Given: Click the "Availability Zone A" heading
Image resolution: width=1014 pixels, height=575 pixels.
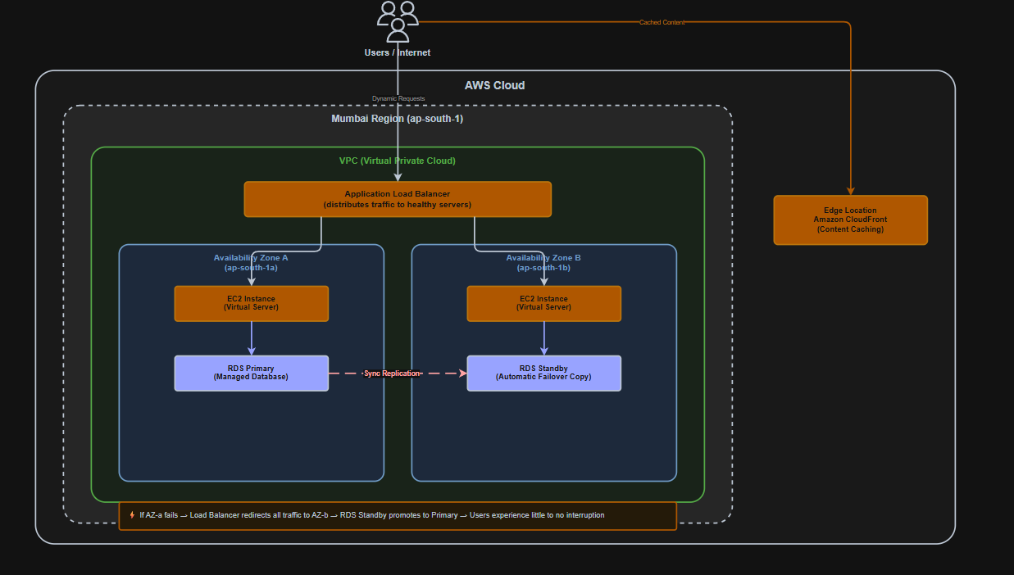Looking at the screenshot, I should pos(251,257).
